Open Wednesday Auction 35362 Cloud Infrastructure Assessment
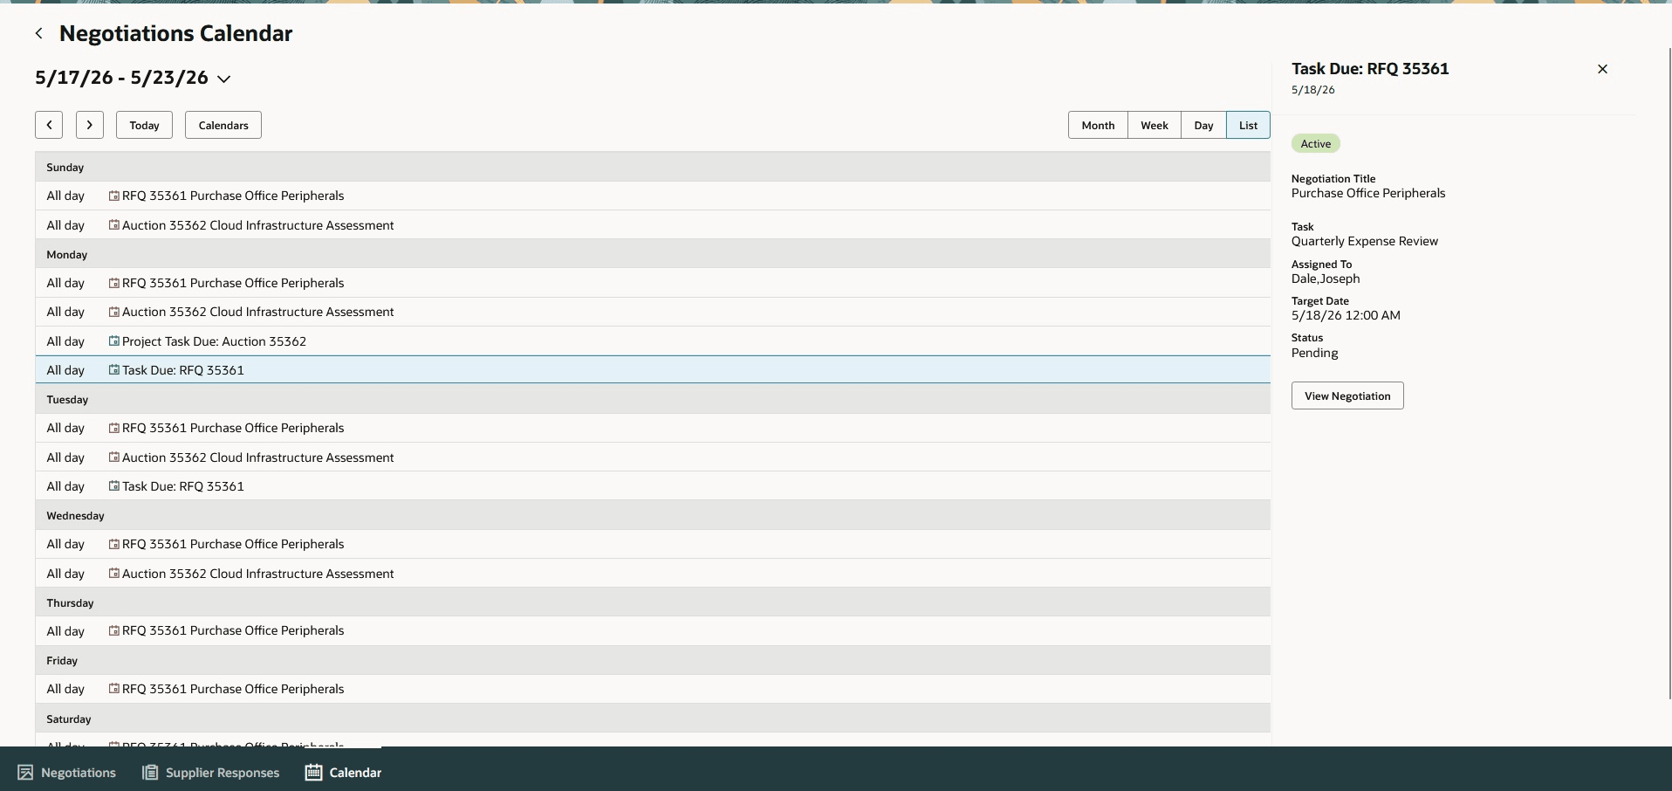This screenshot has height=791, width=1672. click(x=653, y=574)
